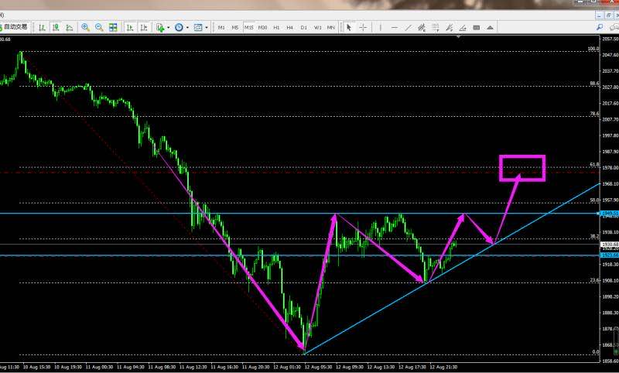Select the trendline drawing tool
The image size is (619, 373).
click(x=408, y=27)
